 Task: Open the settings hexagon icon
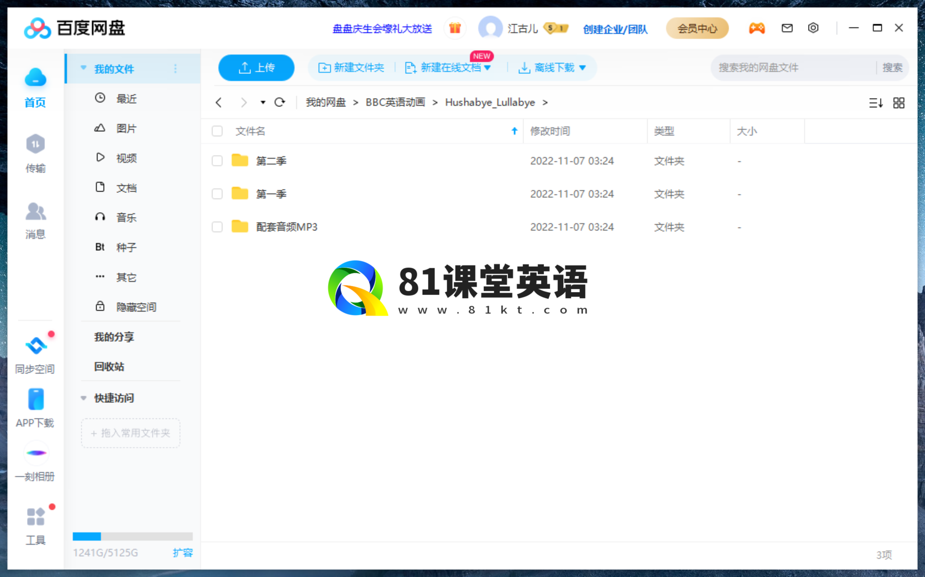point(813,28)
